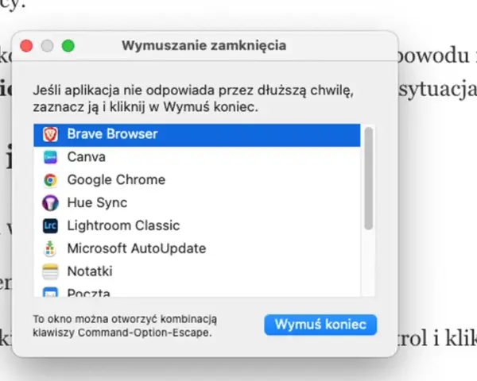477x381 pixels.
Task: Click the Notatki notes icon
Action: point(50,271)
